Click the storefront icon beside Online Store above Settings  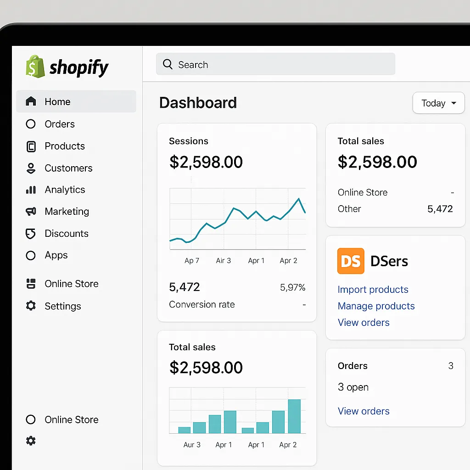click(31, 284)
